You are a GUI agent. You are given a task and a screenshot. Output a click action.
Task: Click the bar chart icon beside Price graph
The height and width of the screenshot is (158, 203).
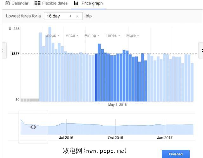76,3
